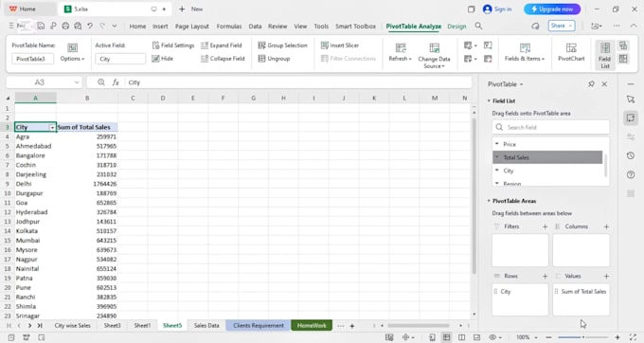This screenshot has height=343, width=644.
Task: Open the Data ribbon tab
Action: pos(255,26)
